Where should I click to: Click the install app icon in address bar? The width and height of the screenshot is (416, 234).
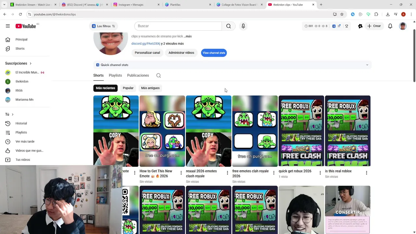pos(335,14)
